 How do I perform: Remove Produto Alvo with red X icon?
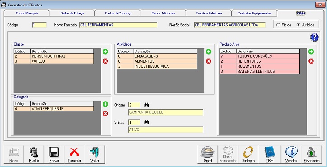311,61
